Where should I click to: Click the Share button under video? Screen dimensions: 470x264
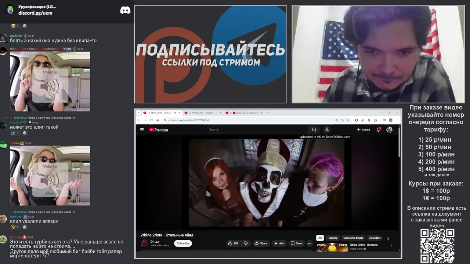click(x=261, y=243)
